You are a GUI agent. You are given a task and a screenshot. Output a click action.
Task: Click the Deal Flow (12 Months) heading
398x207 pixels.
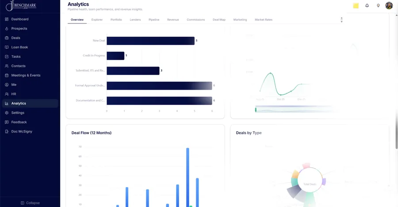(92, 133)
